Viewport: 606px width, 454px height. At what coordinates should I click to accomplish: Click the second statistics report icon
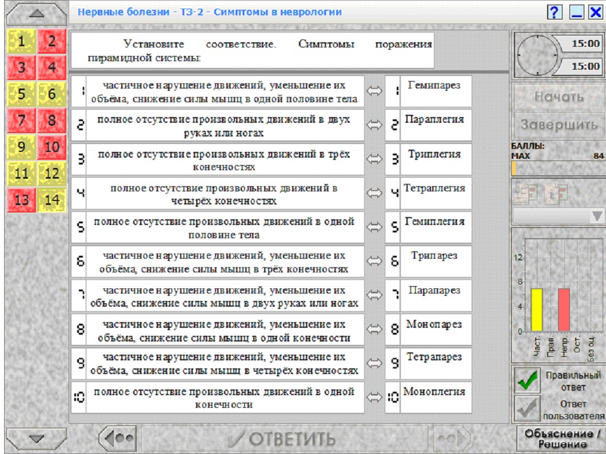click(555, 192)
